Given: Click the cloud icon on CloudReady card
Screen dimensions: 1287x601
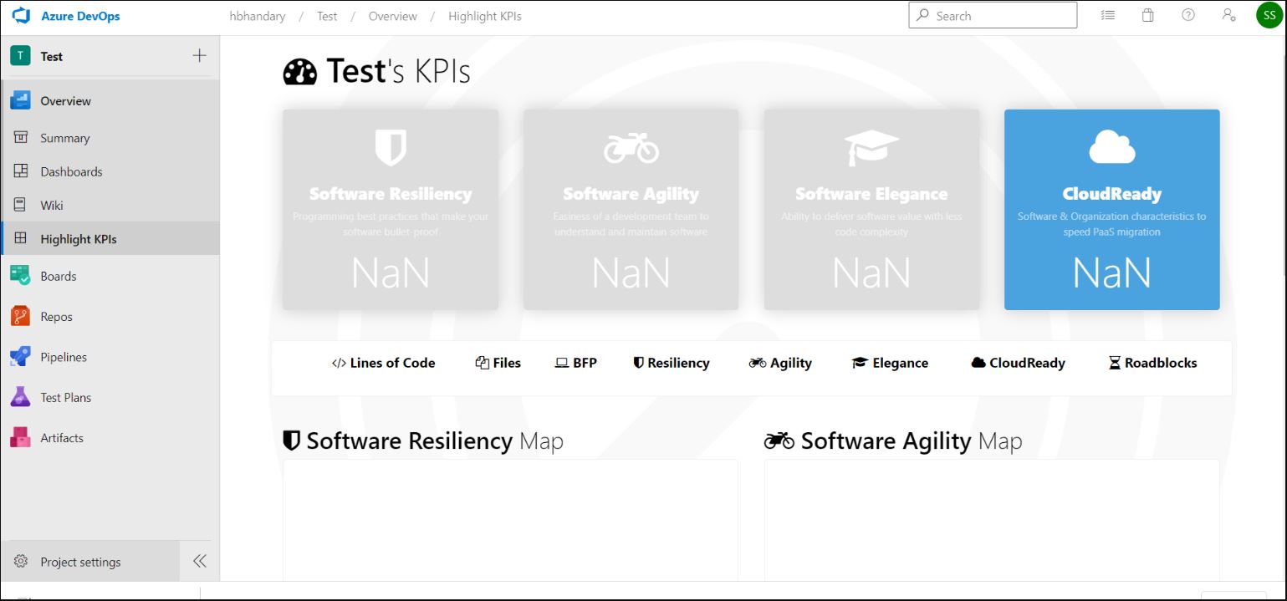Looking at the screenshot, I should point(1112,147).
